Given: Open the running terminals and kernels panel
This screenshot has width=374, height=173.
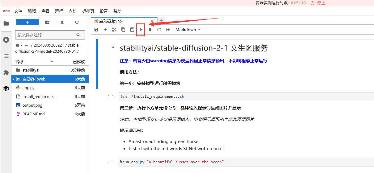Looking at the screenshot, I should (6, 40).
